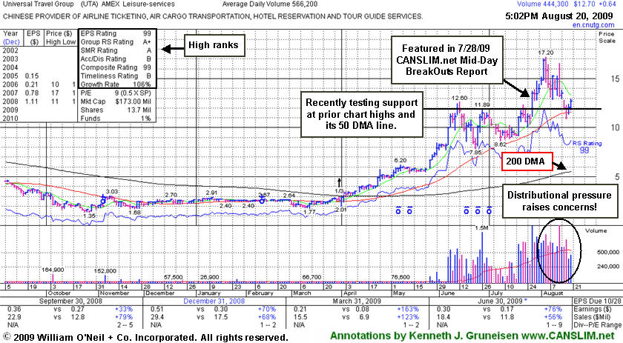Viewport: 623px width, 343px height.
Task: Click the +123% sales change value
Action: [408, 317]
